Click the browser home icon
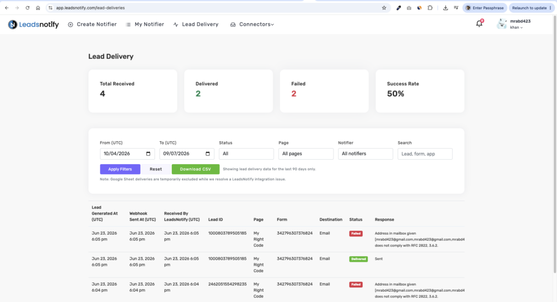Viewport: 557px width, 302px height. 38,8
